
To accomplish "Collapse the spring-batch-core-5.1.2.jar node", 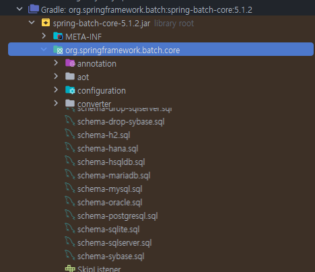I will click(x=32, y=22).
